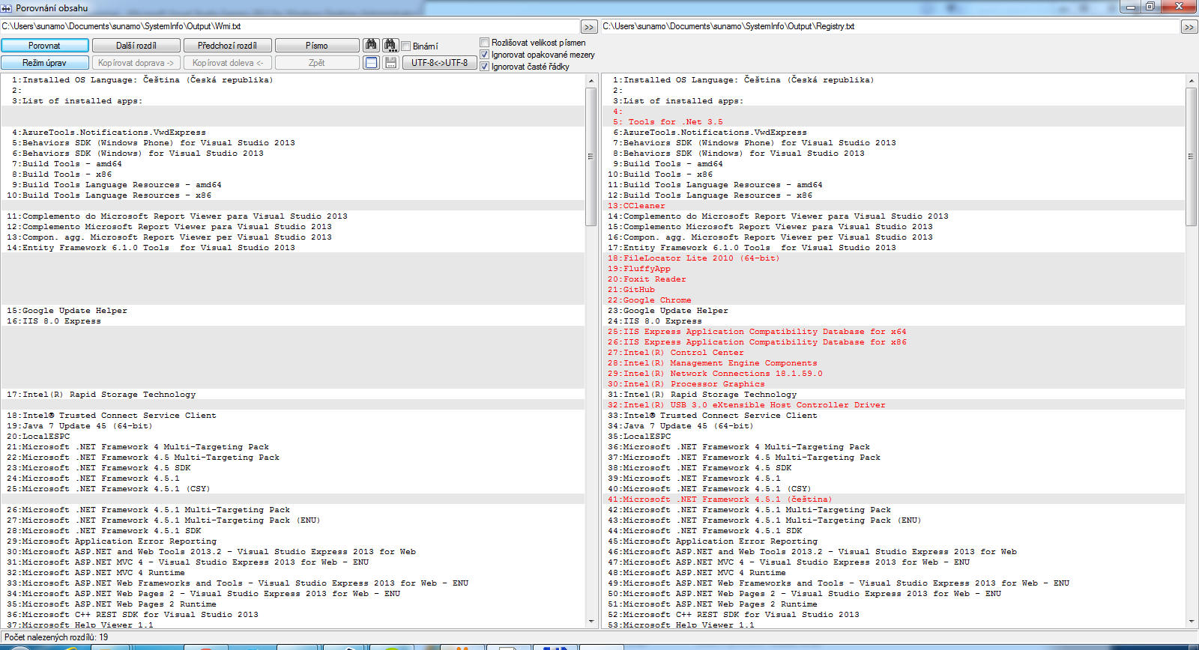Click left pane line '19:Java 7 Update 45 (64-bit)'
This screenshot has height=650, width=1199.
point(292,426)
